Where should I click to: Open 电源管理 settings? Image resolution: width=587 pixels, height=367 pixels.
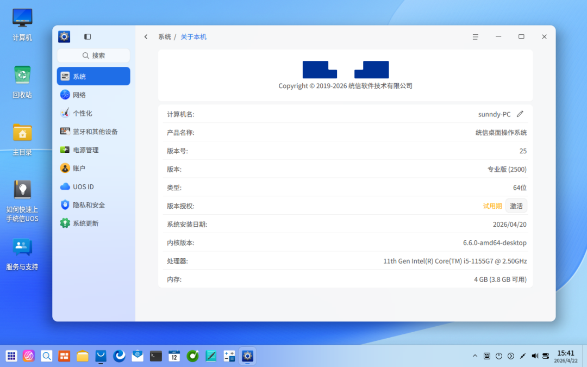click(93, 150)
